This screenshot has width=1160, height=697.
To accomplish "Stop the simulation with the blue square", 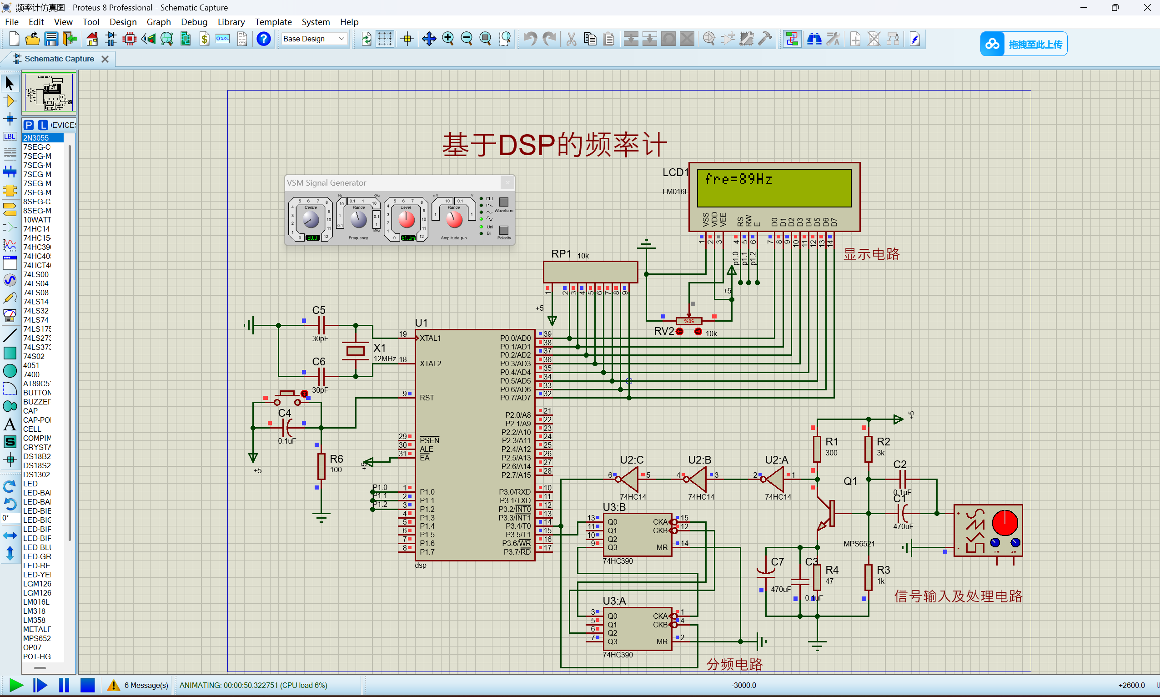I will [87, 685].
